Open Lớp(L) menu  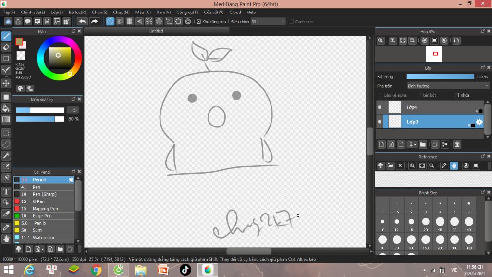[x=57, y=12]
